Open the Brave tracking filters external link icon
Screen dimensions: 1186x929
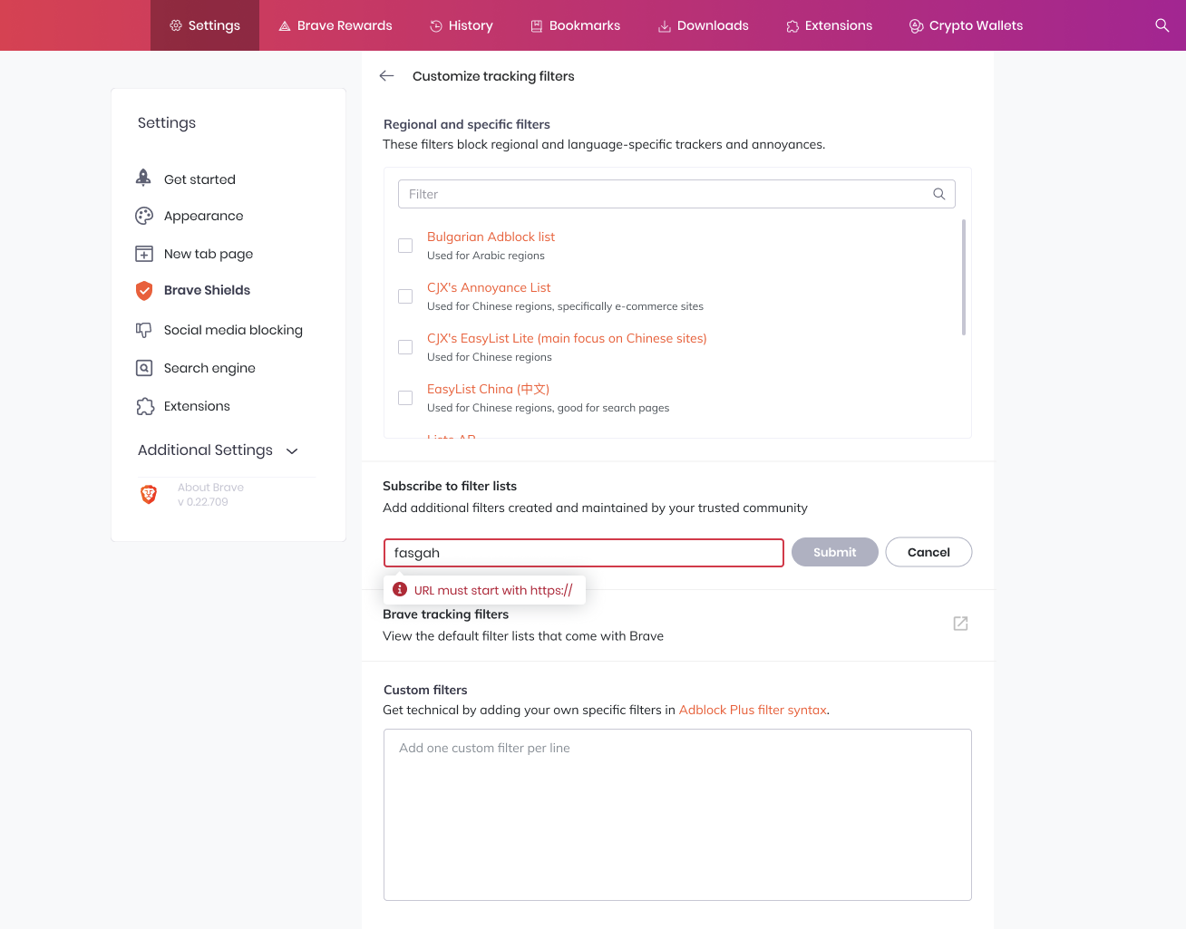[960, 624]
